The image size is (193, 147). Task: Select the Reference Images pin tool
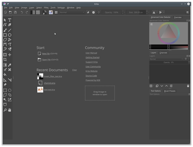tap(5, 85)
